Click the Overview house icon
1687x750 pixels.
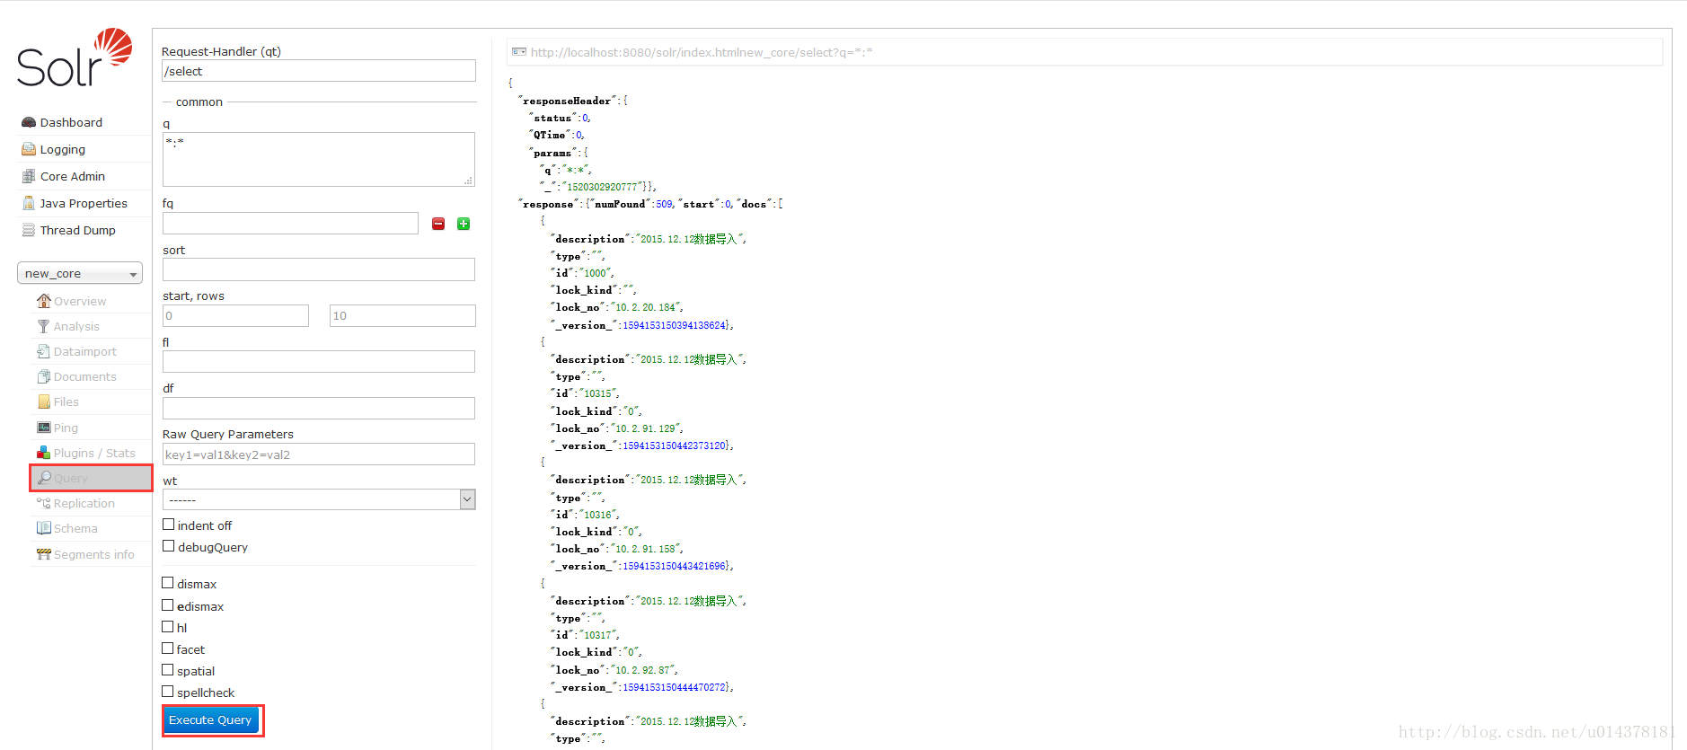tap(43, 301)
